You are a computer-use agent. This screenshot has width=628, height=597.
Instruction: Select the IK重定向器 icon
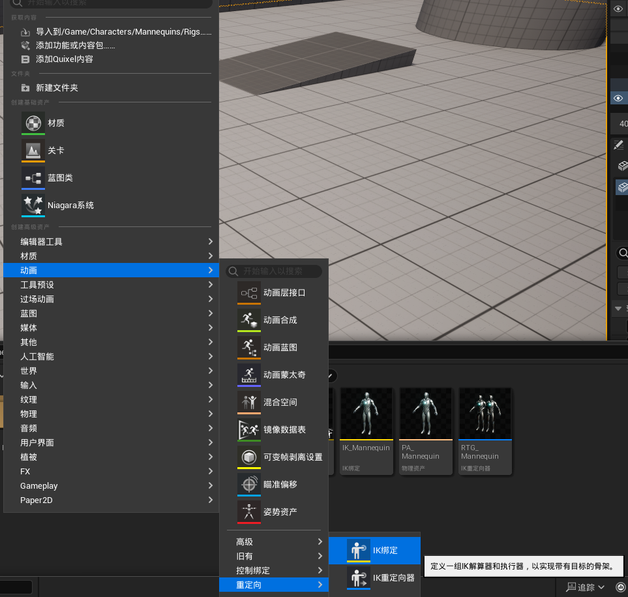pyautogui.click(x=358, y=577)
